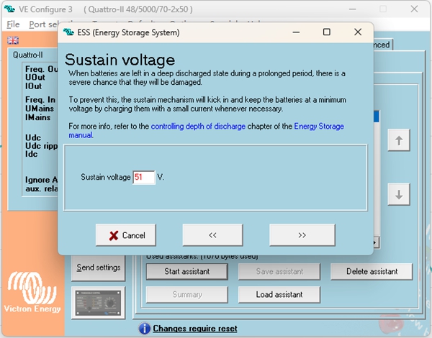The height and width of the screenshot is (338, 432).
Task: Move assistant up with the up arrow
Action: pyautogui.click(x=399, y=140)
